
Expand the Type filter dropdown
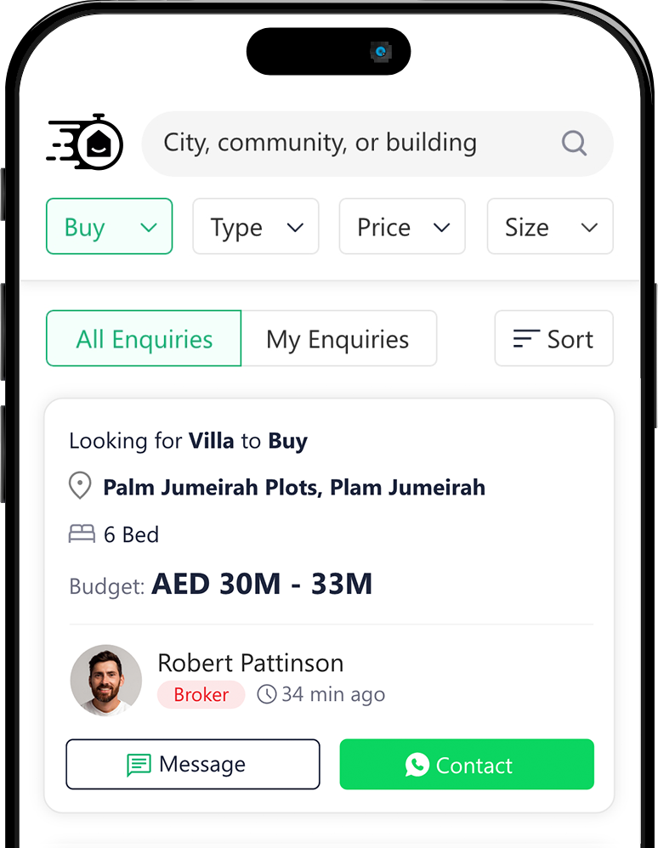256,227
